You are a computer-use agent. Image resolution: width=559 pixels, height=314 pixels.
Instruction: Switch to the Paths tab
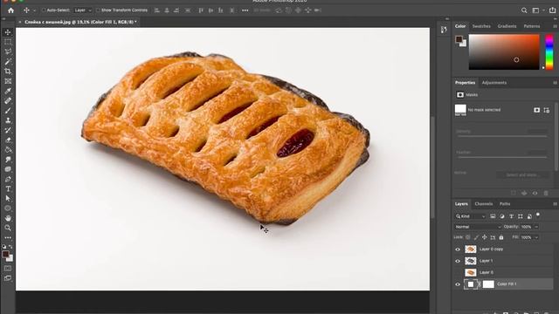(505, 204)
